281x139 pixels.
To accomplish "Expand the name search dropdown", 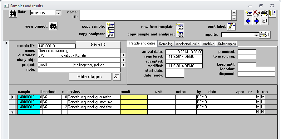I will [x=234, y=12].
